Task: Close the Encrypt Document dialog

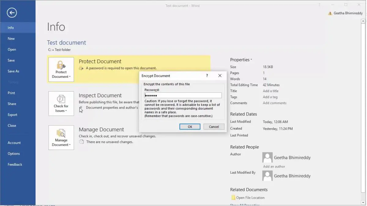Action: point(220,76)
